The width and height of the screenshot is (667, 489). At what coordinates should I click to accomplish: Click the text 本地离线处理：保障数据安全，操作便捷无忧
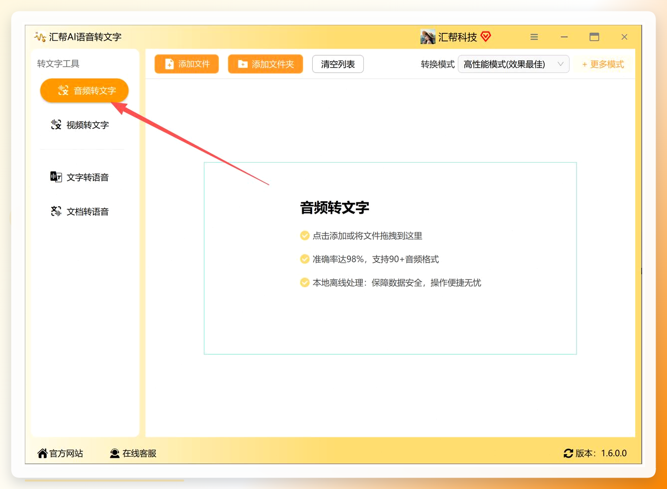[397, 283]
